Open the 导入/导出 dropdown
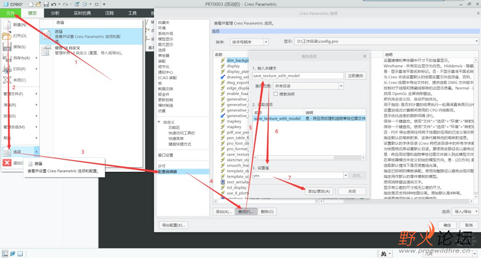This screenshot has height=258, width=481. 466,211
